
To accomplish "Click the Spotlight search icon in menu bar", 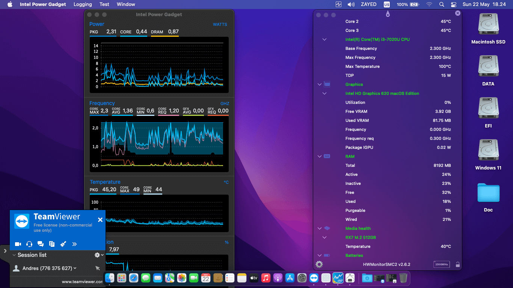I will click(441, 4).
